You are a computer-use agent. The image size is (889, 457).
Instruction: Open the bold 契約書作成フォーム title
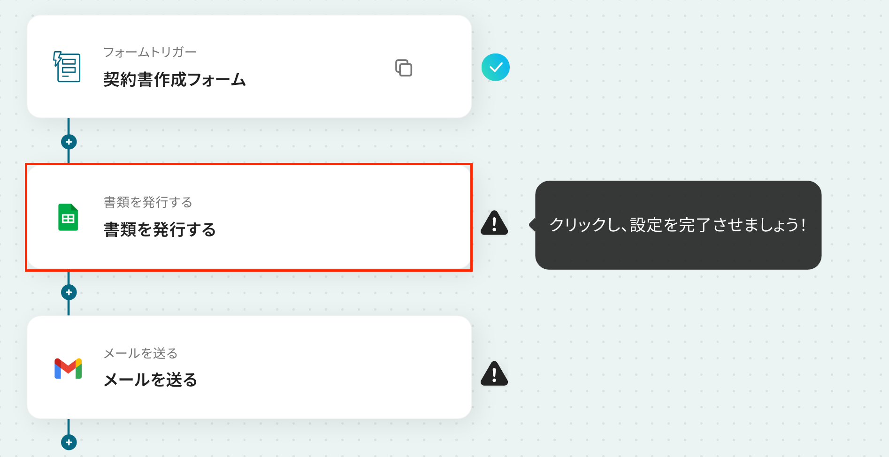pos(174,80)
